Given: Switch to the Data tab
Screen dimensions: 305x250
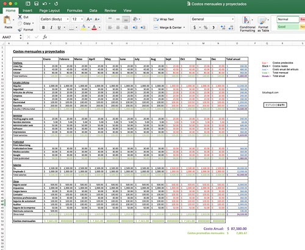Looking at the screenshot, I should tap(93, 10).
